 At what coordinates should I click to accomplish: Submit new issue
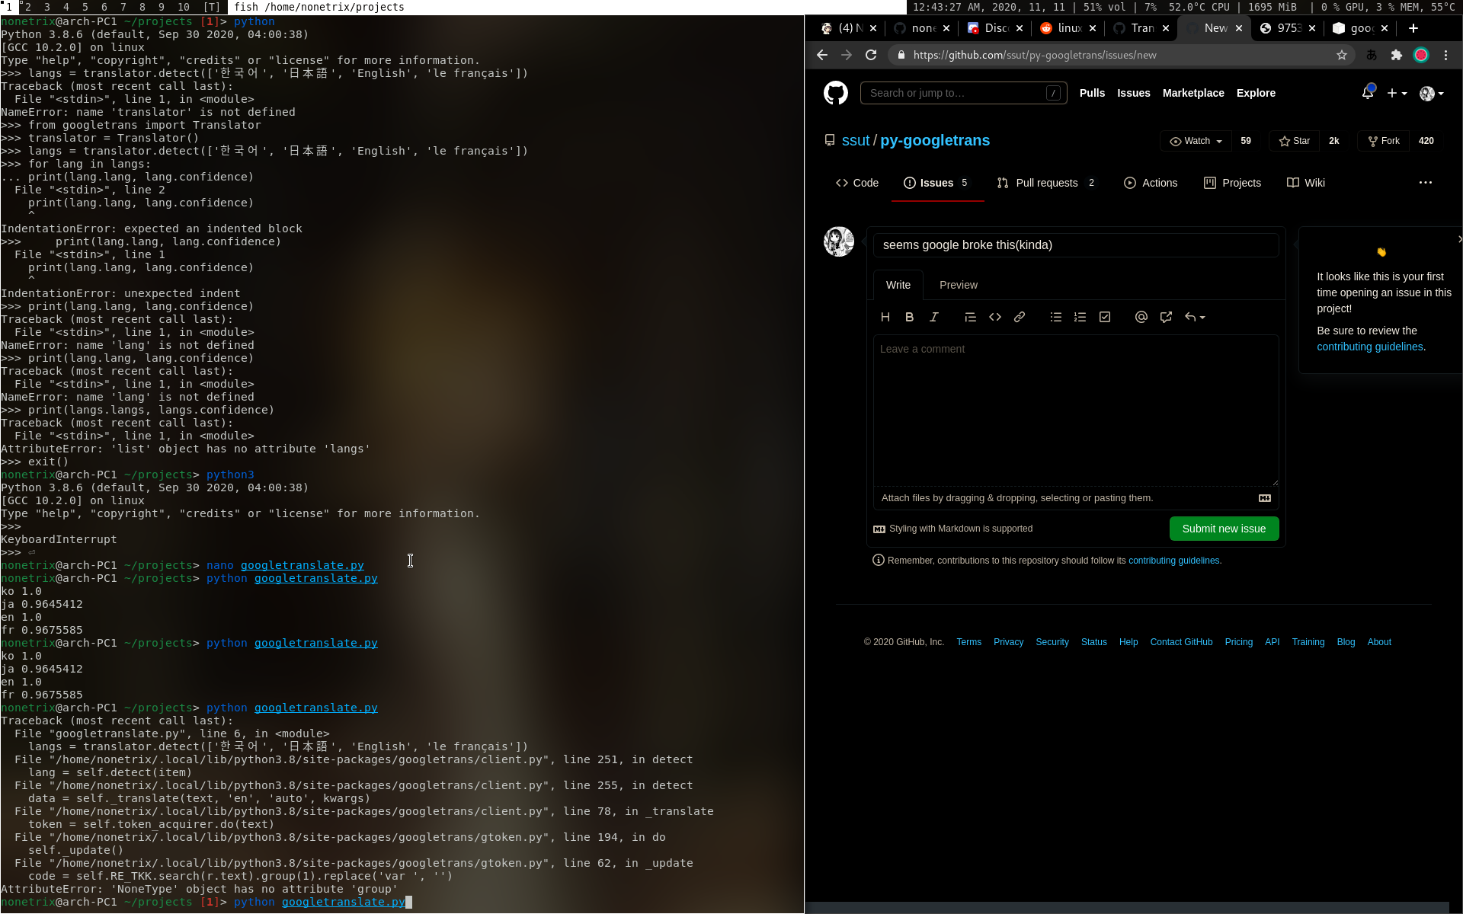click(x=1224, y=529)
